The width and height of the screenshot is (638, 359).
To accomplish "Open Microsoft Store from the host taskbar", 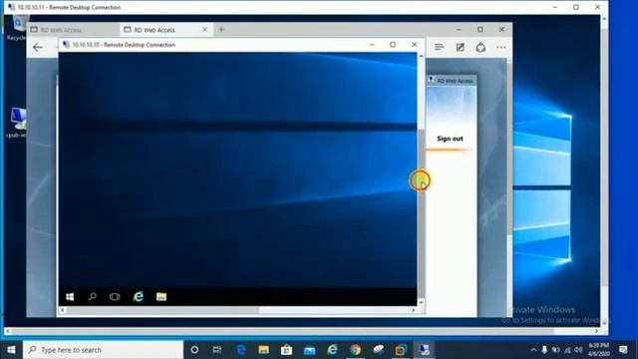I will click(x=286, y=350).
